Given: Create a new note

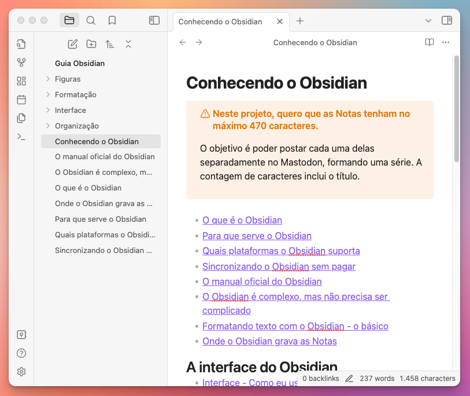Looking at the screenshot, I should click(x=72, y=43).
